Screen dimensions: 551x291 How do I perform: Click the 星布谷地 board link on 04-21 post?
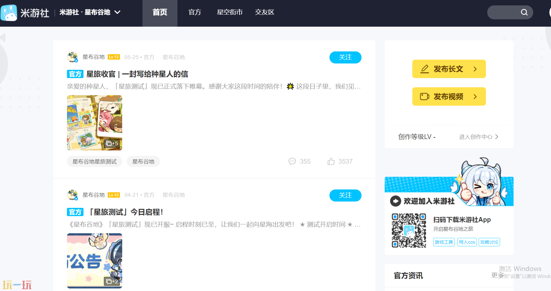[174, 195]
